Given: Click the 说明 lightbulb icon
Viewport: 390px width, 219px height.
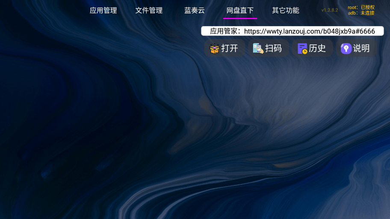Looking at the screenshot, I should point(346,48).
